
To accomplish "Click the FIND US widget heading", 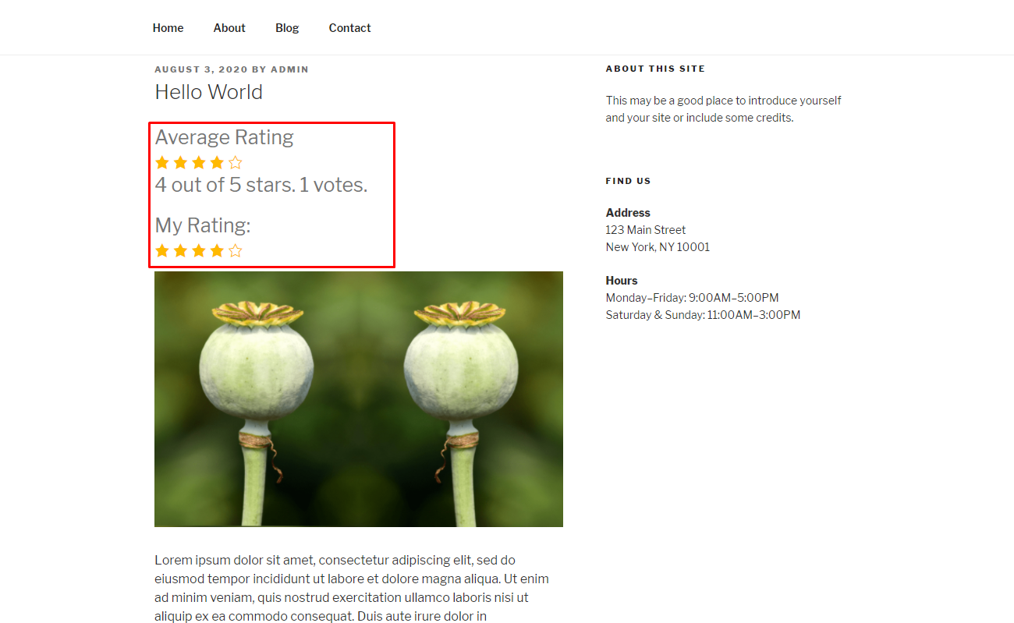I will pos(628,181).
